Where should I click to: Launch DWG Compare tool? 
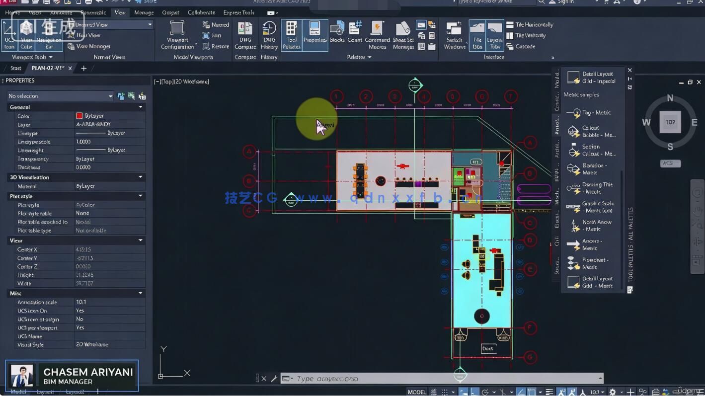[x=244, y=31]
